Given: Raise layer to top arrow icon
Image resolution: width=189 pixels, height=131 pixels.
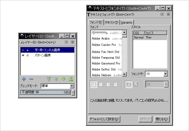Looking at the screenshot, I should pyautogui.click(x=49, y=79).
